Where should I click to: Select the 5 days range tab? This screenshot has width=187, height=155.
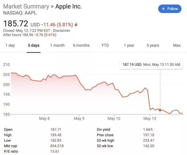[34, 45]
